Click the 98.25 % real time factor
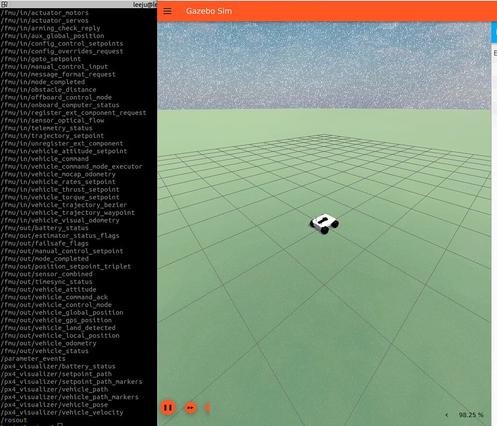Viewport: 497px width, 426px height. click(x=471, y=415)
